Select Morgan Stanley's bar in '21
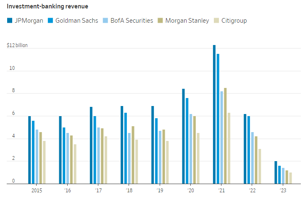Screen dimensions: 308x199 (225, 135)
